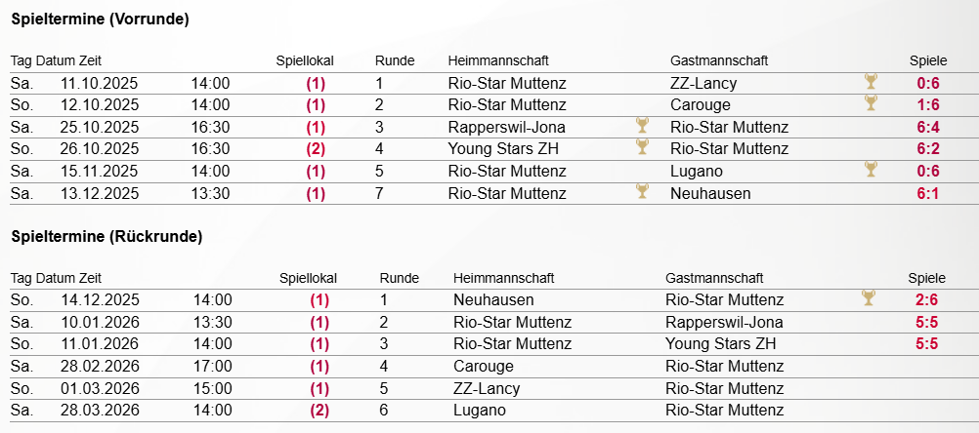The width and height of the screenshot is (979, 433).
Task: Click the trophy icon in the 14.12.2025 Rückrunde row
Action: click(x=868, y=298)
